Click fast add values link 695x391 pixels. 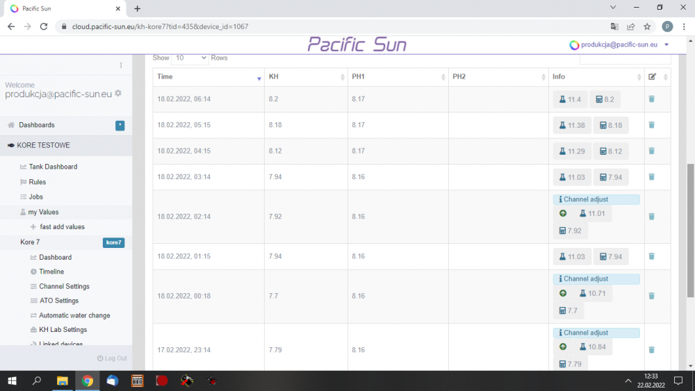pyautogui.click(x=62, y=227)
